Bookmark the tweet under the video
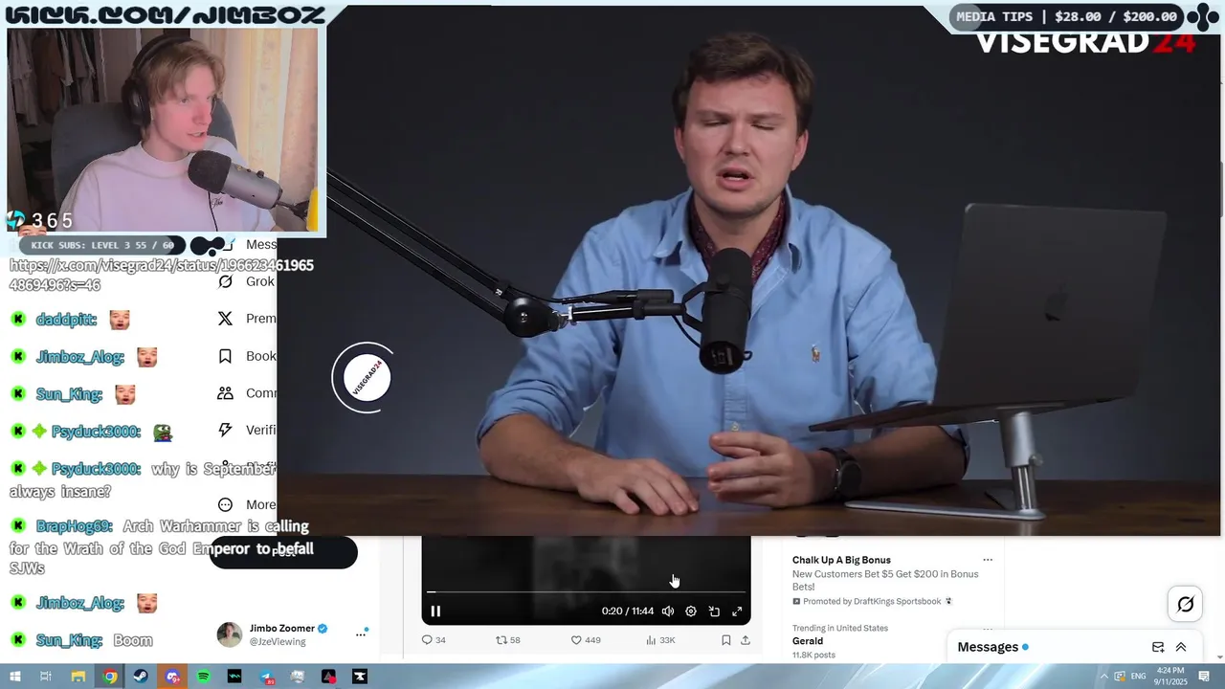1225x689 pixels. [726, 640]
